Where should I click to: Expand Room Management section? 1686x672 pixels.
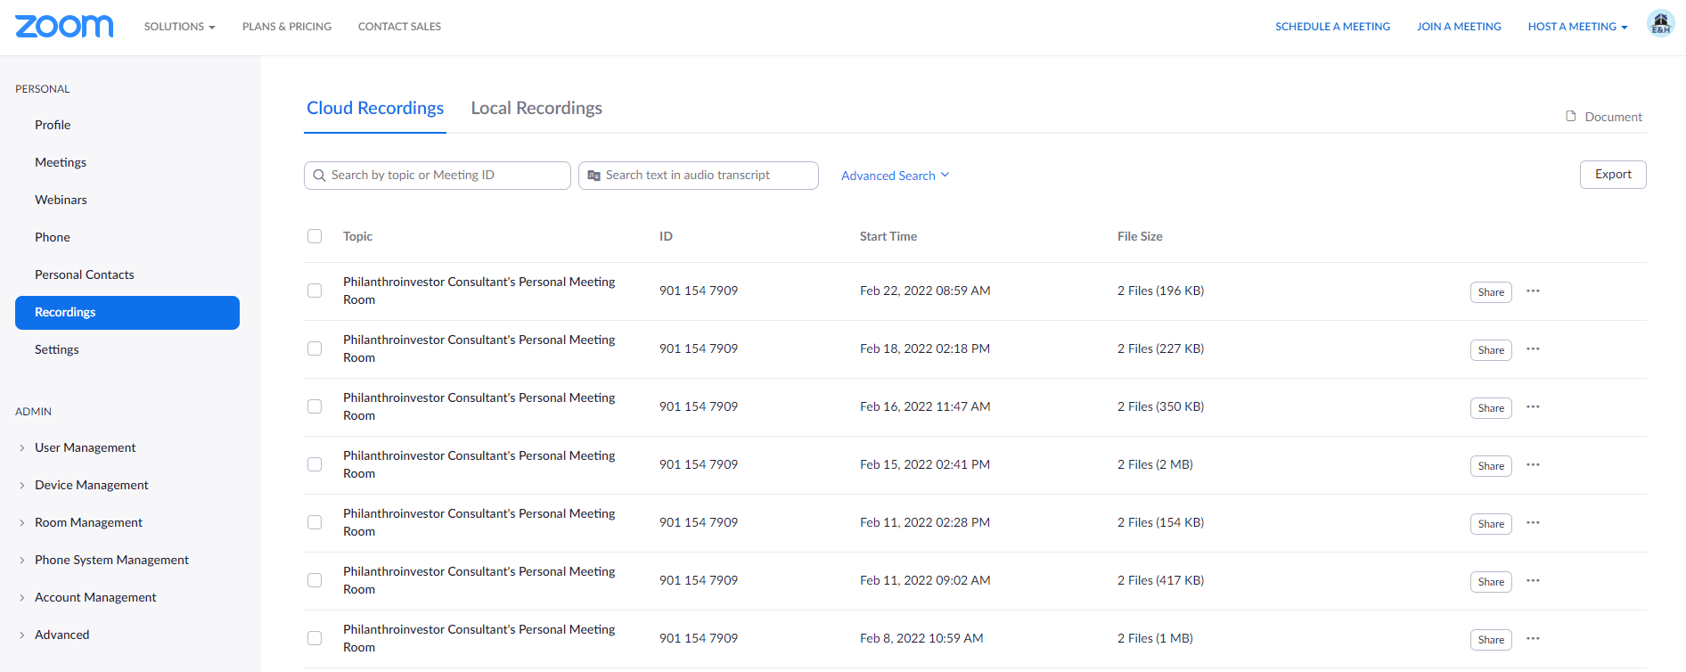pyautogui.click(x=88, y=522)
